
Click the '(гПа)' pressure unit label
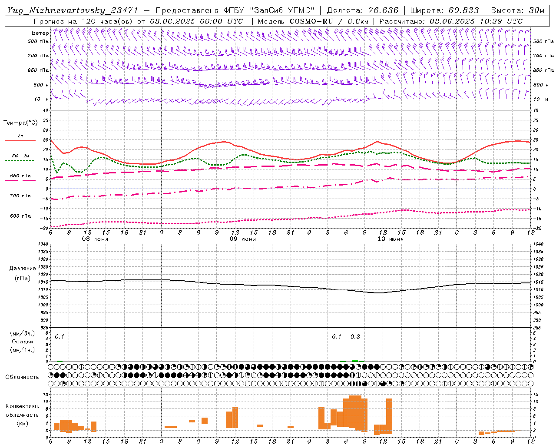click(x=23, y=278)
